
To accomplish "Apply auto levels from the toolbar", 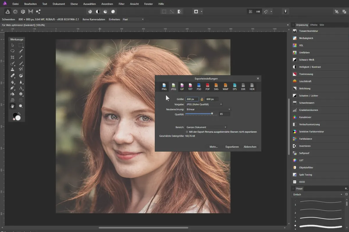I will click(90, 12).
